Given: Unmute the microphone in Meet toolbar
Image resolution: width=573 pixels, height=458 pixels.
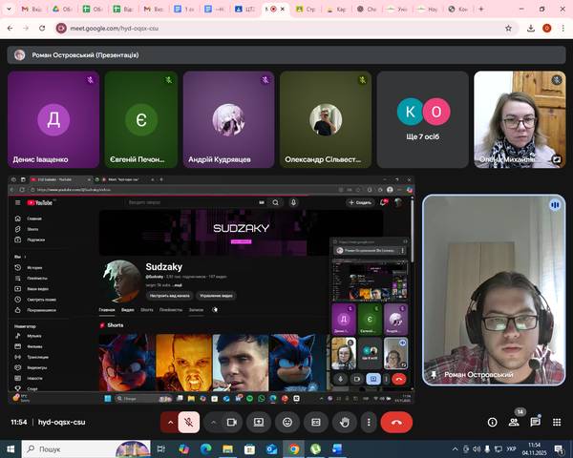Looking at the screenshot, I should (190, 422).
